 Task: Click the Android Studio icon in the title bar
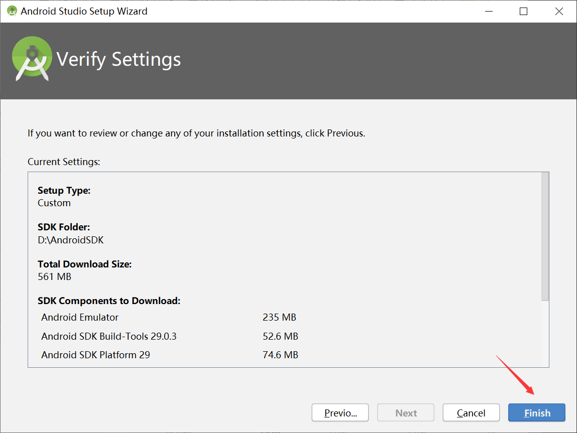11,11
